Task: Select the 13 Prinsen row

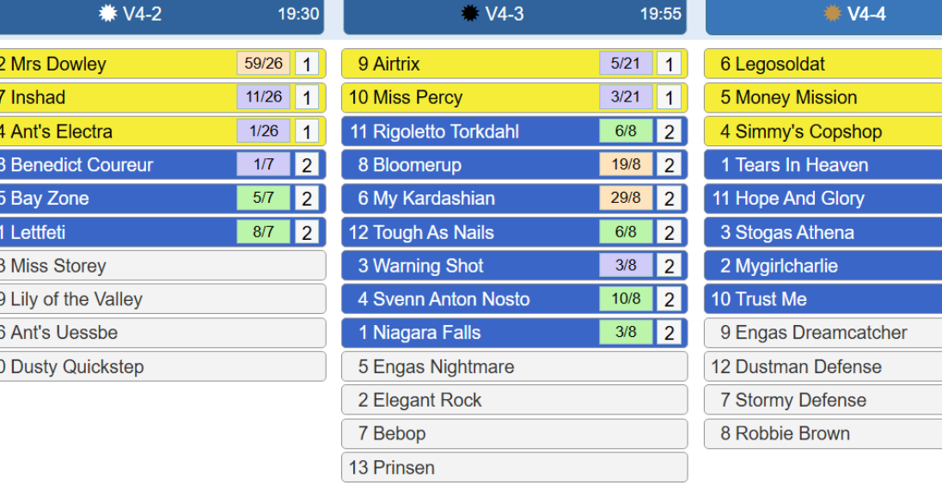Action: coord(515,468)
